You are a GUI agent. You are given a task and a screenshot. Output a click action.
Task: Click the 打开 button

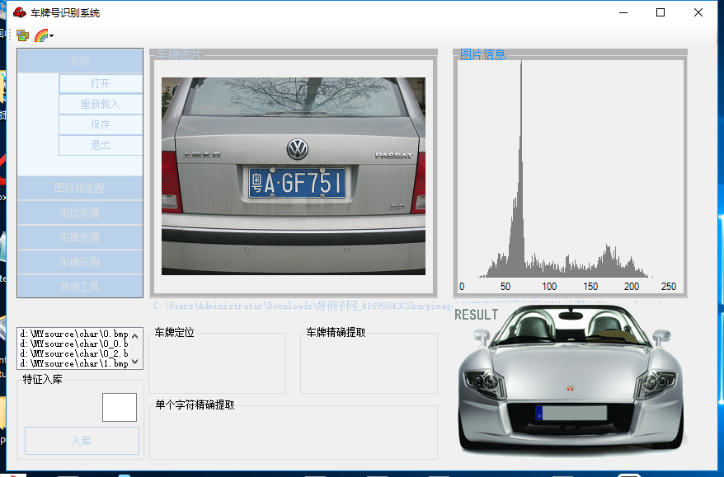(101, 83)
